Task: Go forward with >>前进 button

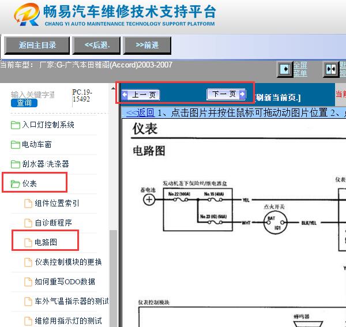Action: click(147, 46)
